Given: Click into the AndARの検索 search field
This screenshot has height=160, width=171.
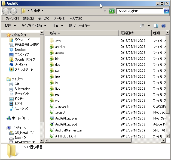Looking at the screenshot, I should [140, 11].
